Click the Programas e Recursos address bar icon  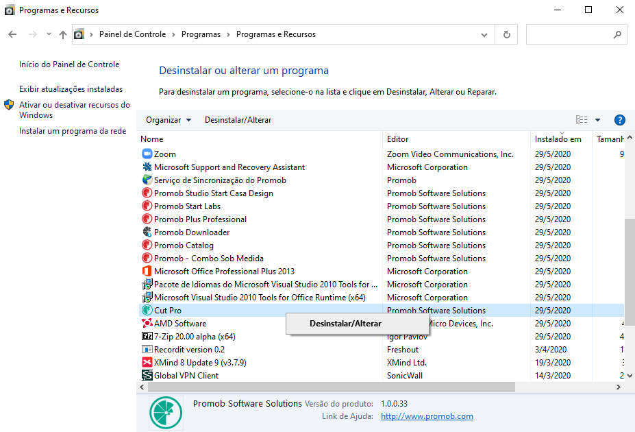[x=79, y=34]
